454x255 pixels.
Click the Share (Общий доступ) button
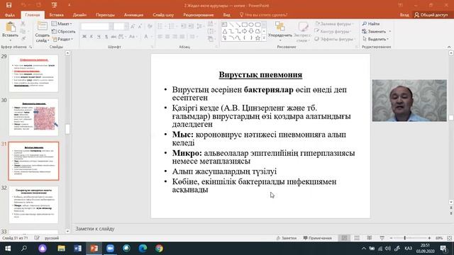(x=431, y=15)
